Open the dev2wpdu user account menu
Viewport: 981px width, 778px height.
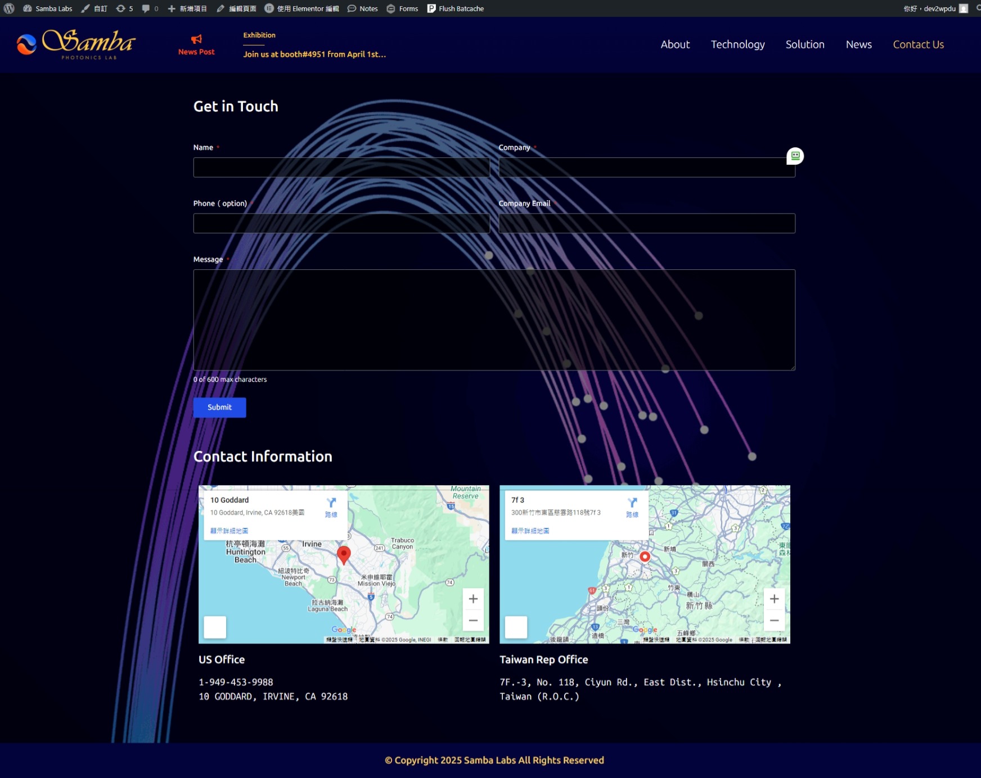click(938, 8)
